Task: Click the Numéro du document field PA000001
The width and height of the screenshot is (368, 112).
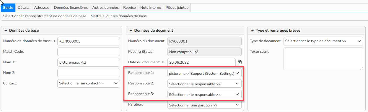Action: [204, 41]
